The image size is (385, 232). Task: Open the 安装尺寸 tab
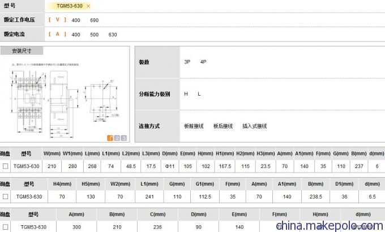22,51
